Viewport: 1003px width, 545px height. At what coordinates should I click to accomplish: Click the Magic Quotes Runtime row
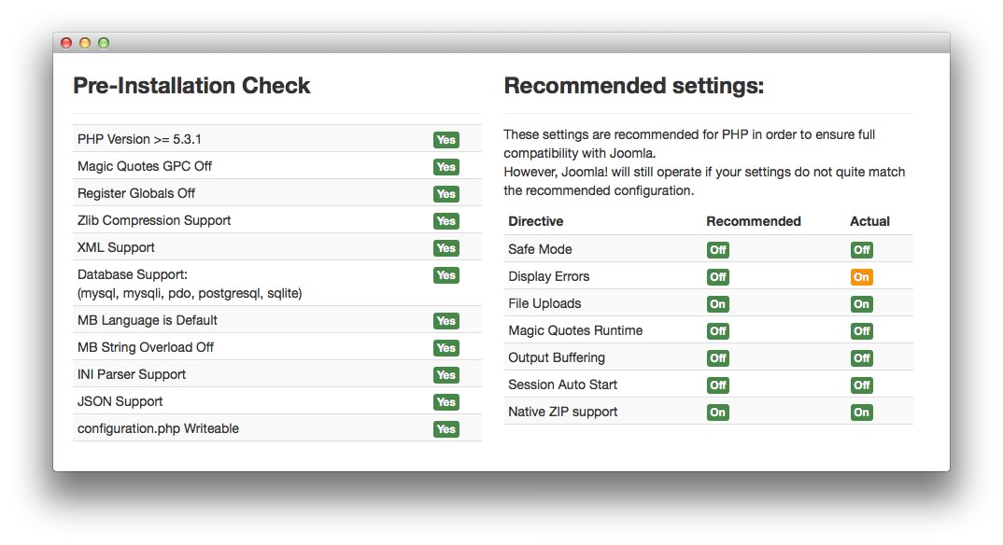572,330
